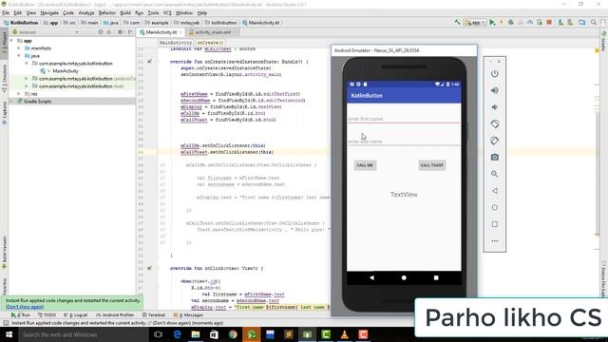Click the emulator sidebar Back triangle icon
Screen dimensions: 608x342
point(494,191)
